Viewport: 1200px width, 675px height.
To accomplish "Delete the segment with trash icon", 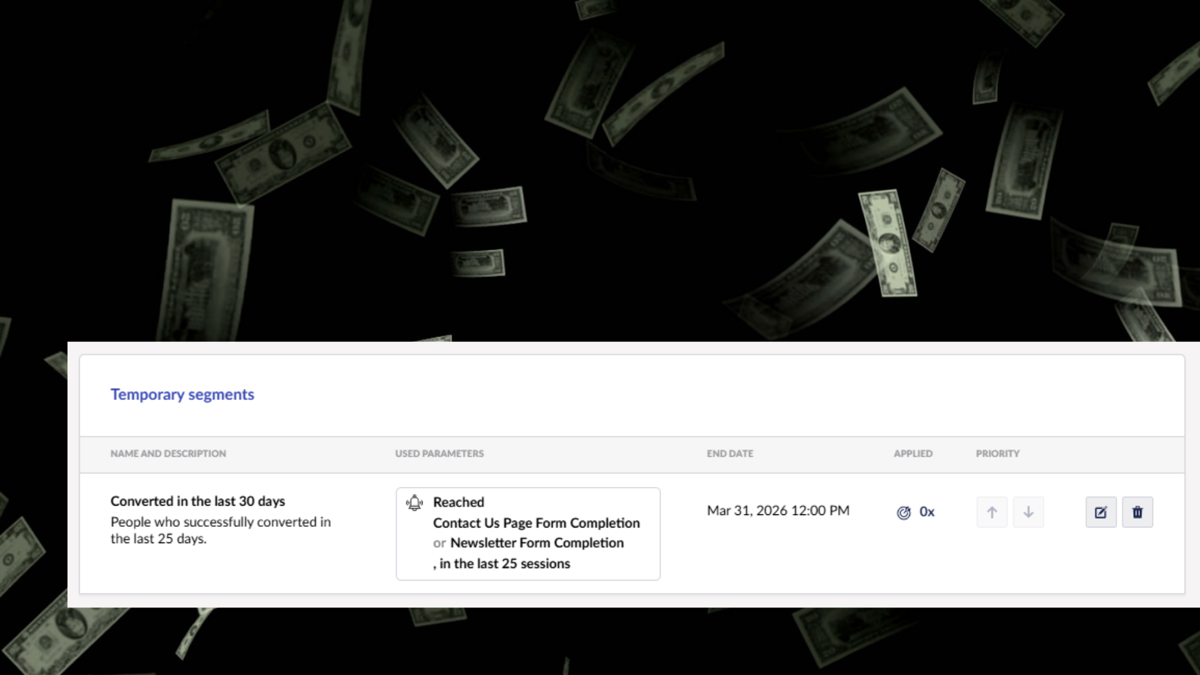I will pyautogui.click(x=1137, y=512).
